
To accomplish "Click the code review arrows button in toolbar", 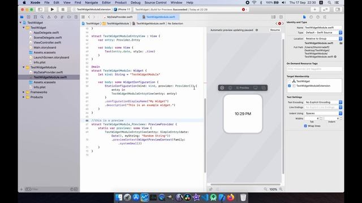I will (325, 10).
